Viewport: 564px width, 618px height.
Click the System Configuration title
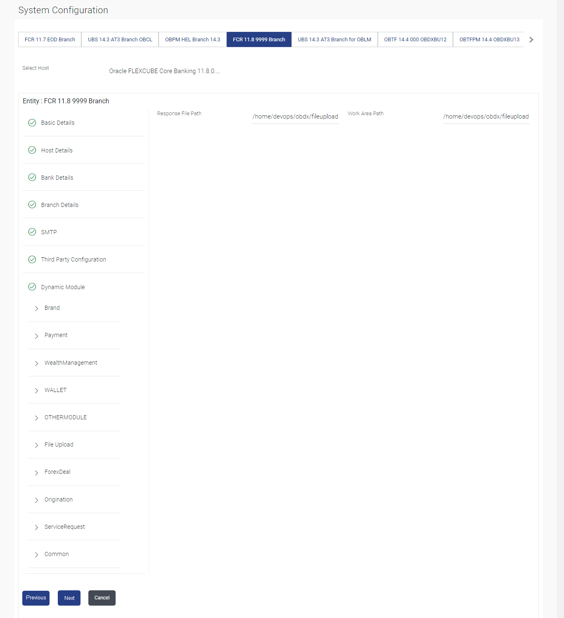point(63,10)
